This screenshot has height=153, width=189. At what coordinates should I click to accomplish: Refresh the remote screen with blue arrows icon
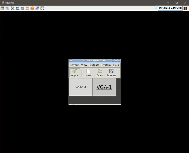(x=17, y=8)
